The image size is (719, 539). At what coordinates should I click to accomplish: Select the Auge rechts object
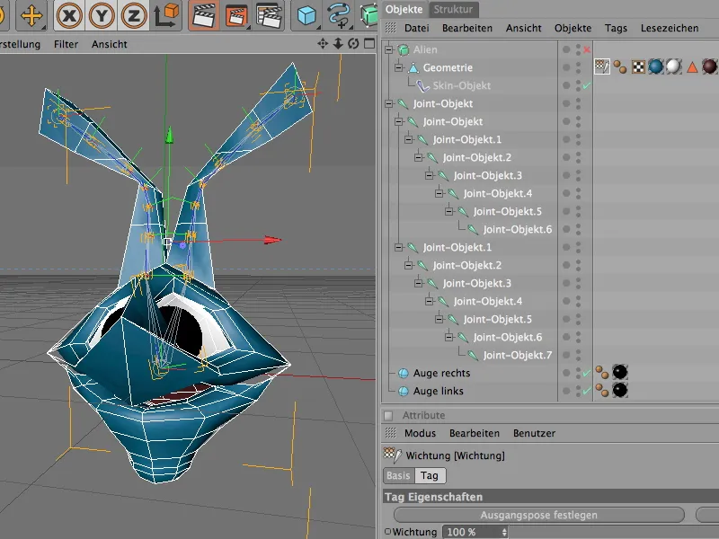click(x=441, y=373)
